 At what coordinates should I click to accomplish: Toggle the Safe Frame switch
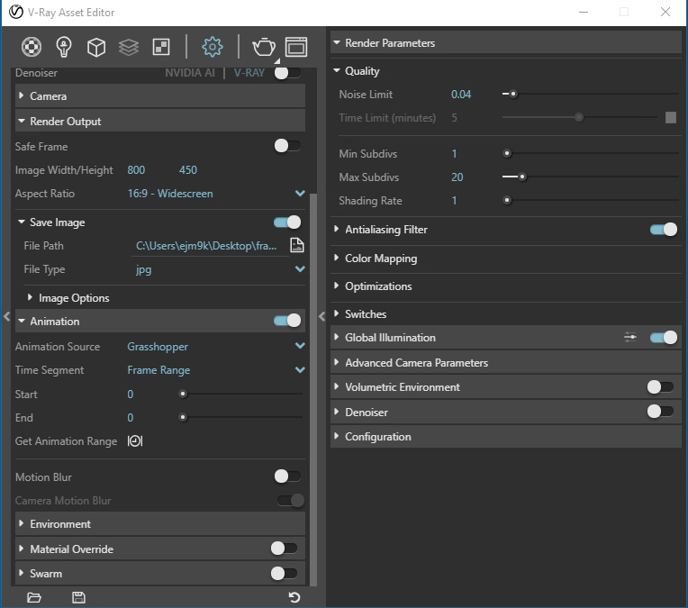click(287, 146)
